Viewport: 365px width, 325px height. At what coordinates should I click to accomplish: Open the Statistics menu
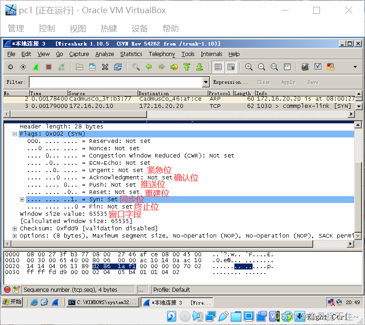tap(131, 54)
